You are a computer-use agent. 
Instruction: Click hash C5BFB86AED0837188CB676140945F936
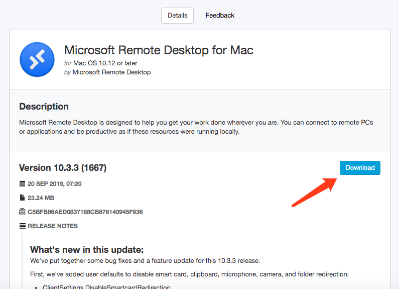85,212
